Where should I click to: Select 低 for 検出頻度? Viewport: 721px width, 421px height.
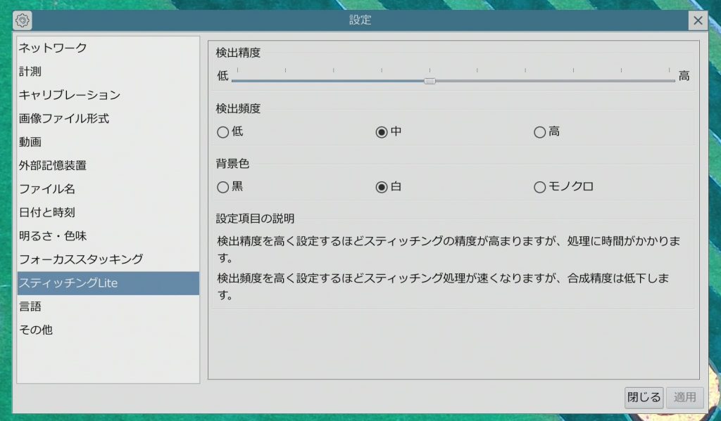click(x=223, y=131)
